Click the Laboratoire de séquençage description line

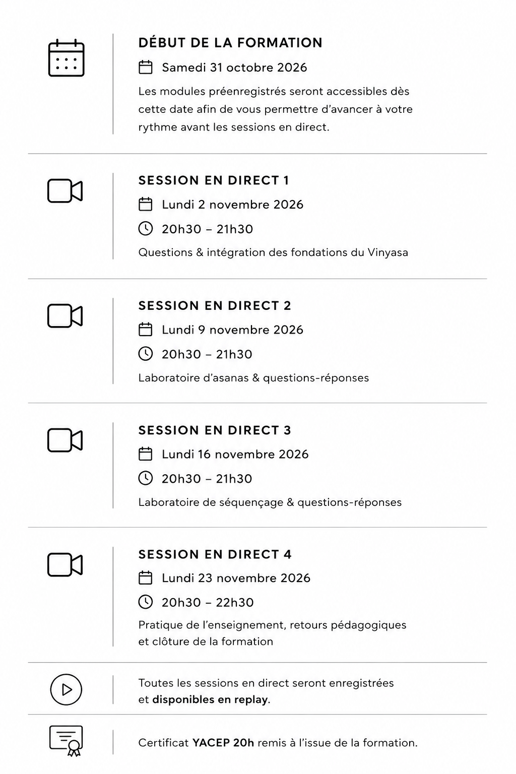270,502
